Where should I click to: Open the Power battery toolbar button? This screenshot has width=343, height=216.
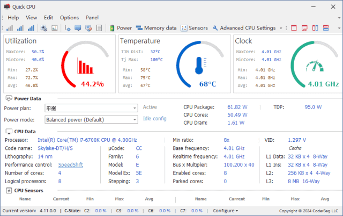(x=120, y=28)
